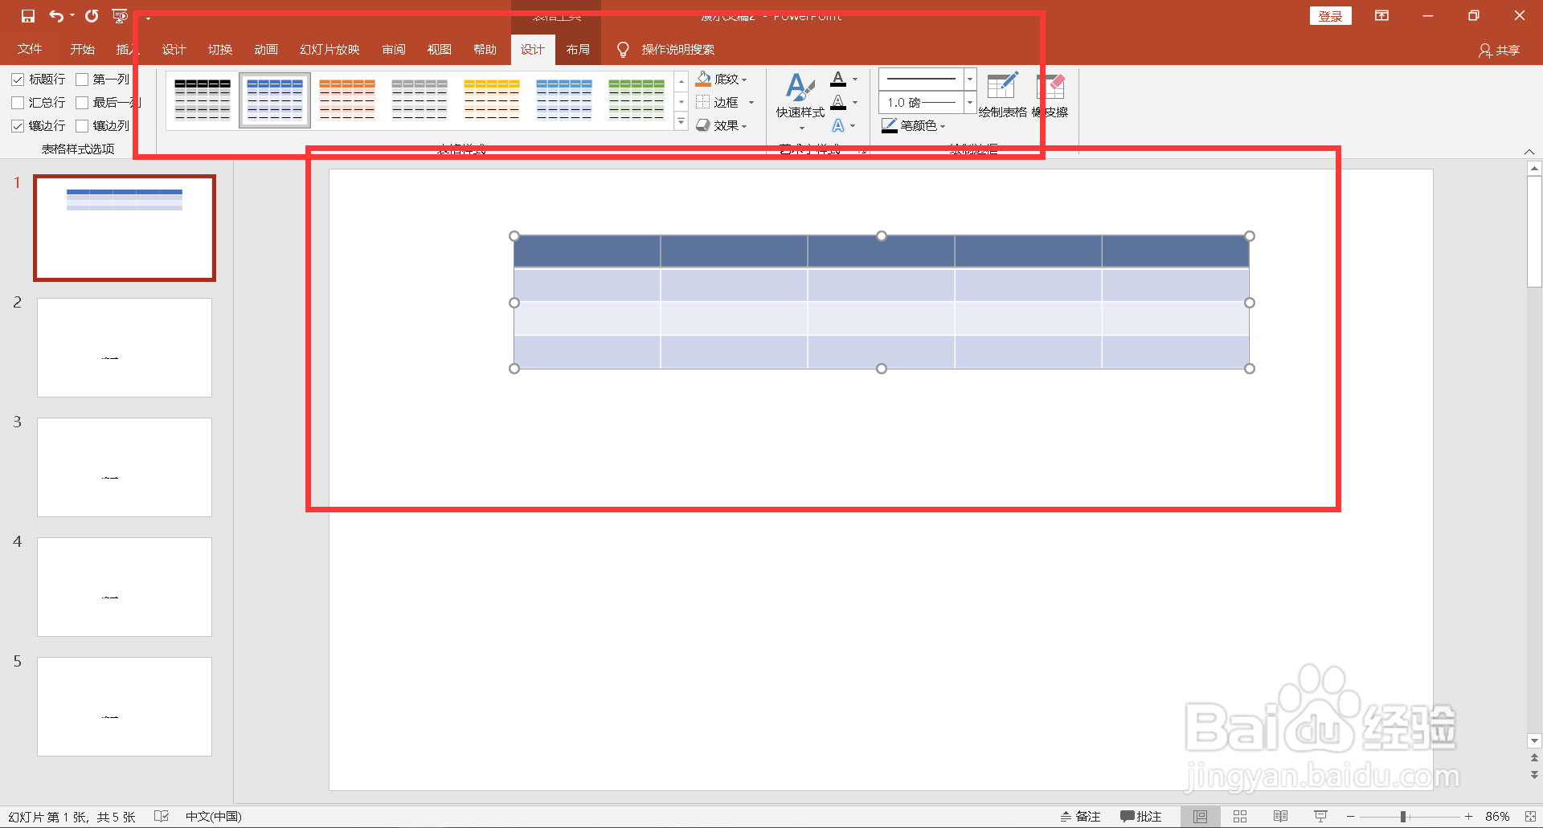Open the 底纹 shading fill menu
Image resolution: width=1543 pixels, height=828 pixels.
(722, 79)
